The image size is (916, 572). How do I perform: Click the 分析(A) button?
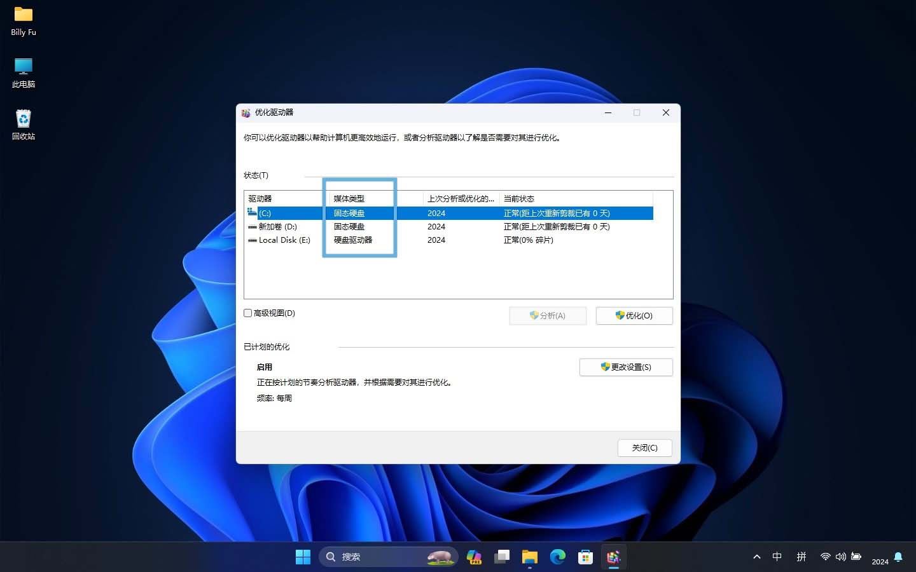coord(548,316)
